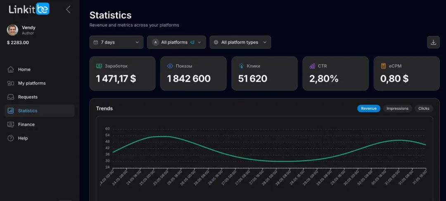The image size is (446, 201).
Task: Expand the All platform types chevron
Action: coord(265,42)
